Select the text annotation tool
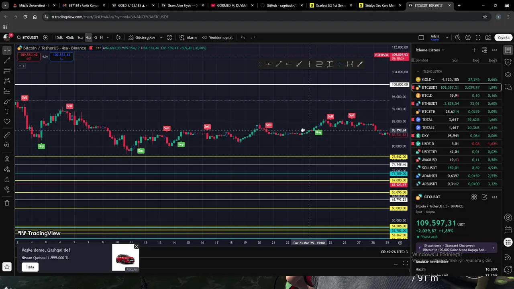The image size is (514, 289). coord(7,111)
